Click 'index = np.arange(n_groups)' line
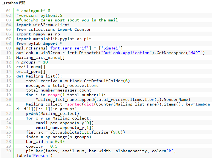The width and height of the screenshot is (212, 158). 59,137
